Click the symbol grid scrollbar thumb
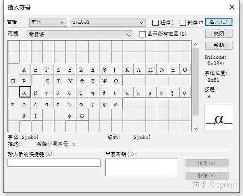The width and height of the screenshot is (243, 196). (x=196, y=82)
